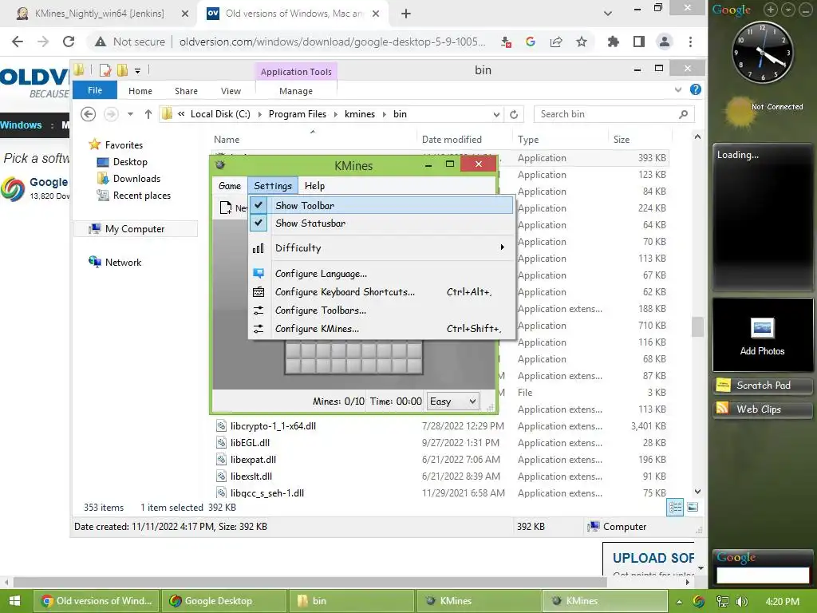
Task: Switch to the Share ribbon tab
Action: (x=186, y=91)
